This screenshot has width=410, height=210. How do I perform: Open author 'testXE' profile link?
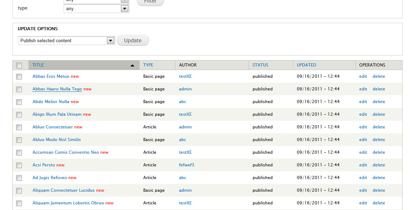(185, 76)
